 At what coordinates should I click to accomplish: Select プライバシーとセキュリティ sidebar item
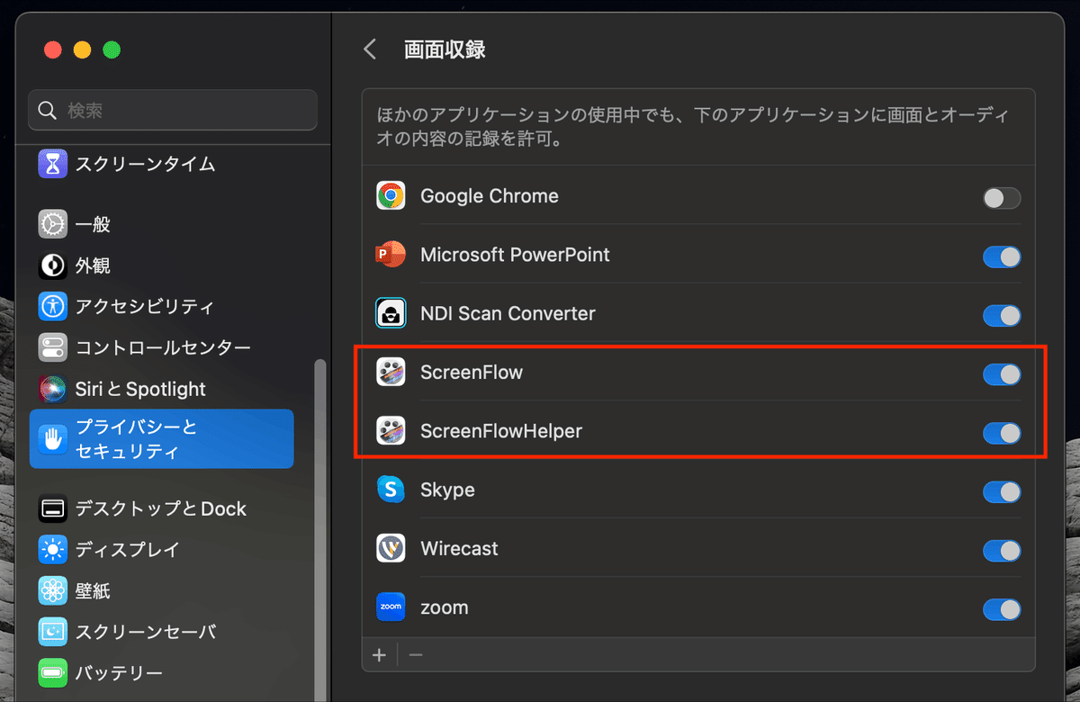click(x=162, y=439)
